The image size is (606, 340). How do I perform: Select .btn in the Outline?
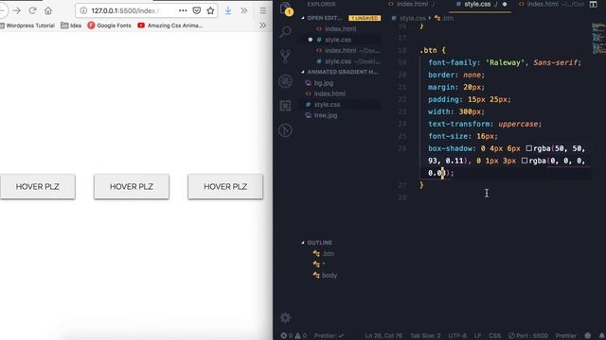tap(329, 254)
